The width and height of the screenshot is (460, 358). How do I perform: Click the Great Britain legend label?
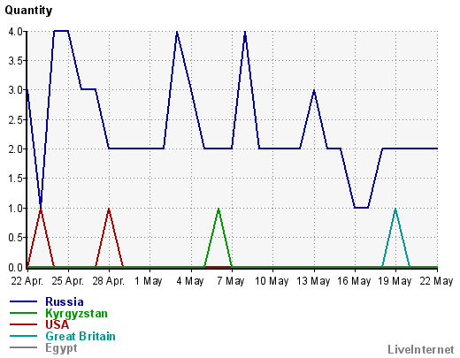point(80,336)
